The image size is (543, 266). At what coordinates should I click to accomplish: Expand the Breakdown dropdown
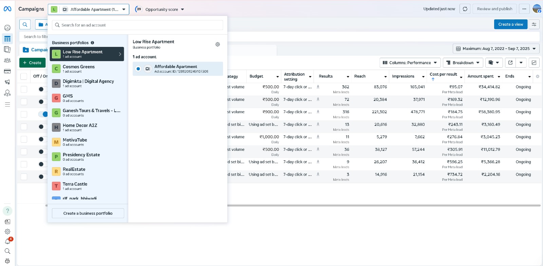[x=463, y=63]
